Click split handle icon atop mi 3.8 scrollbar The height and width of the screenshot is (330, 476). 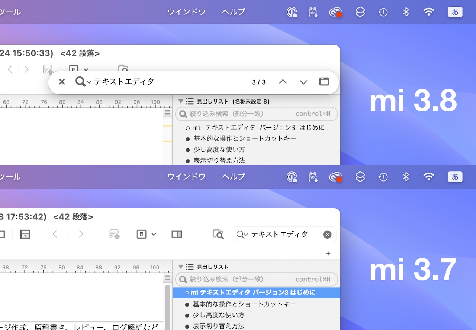click(x=167, y=112)
